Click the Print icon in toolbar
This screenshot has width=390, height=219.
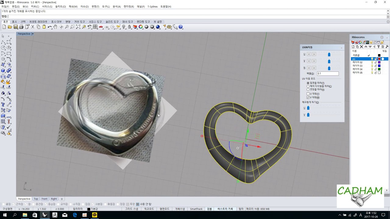tap(21, 27)
